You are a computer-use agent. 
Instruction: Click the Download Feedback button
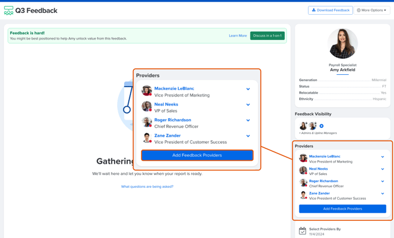pos(330,10)
